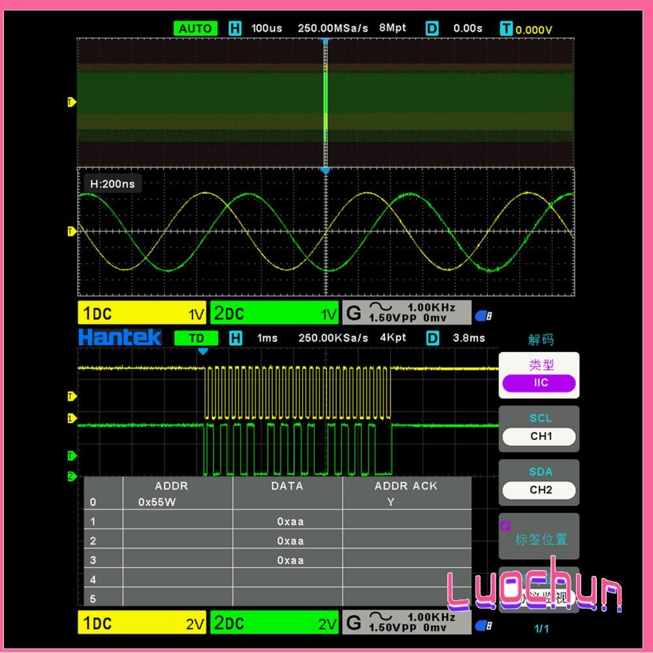Open the green 2DC 2V channel badge

[x=274, y=622]
